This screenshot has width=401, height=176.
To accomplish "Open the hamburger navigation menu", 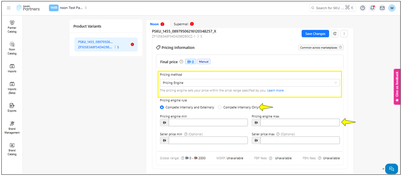I will pos(9,8).
